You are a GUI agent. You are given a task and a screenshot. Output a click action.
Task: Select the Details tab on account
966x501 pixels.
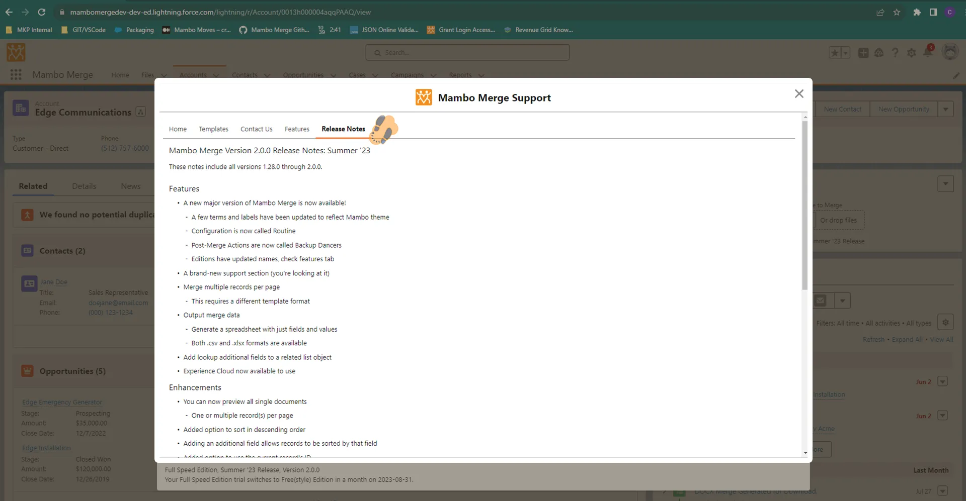click(84, 186)
